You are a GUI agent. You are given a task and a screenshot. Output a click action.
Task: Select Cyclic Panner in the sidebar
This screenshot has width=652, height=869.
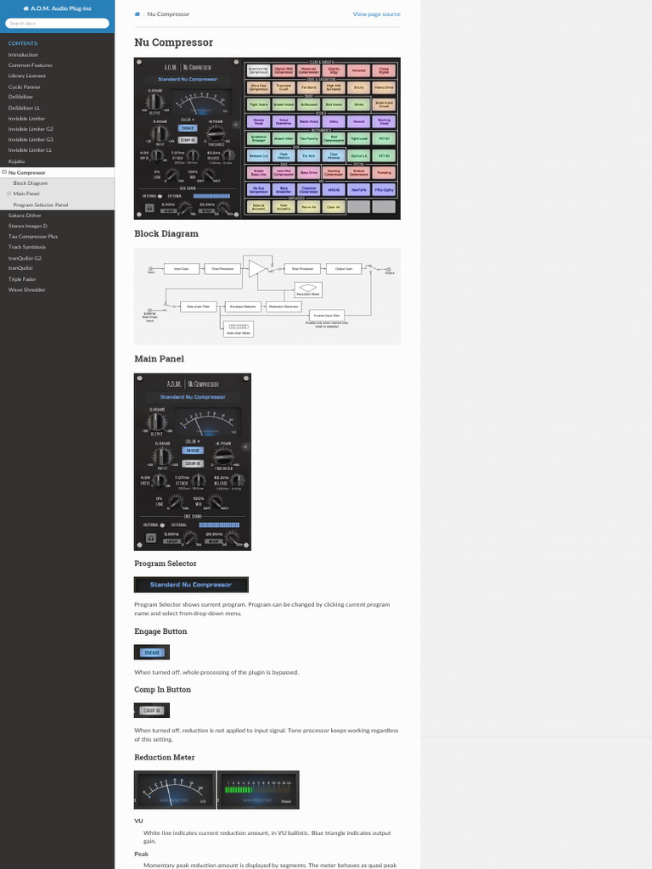click(25, 87)
